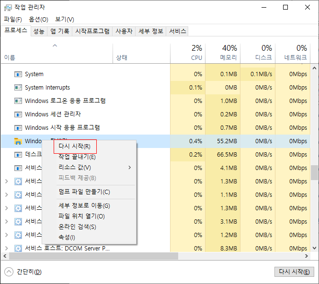Click the Windows Explorer folder icon
This screenshot has height=284, width=319.
pyautogui.click(x=18, y=141)
